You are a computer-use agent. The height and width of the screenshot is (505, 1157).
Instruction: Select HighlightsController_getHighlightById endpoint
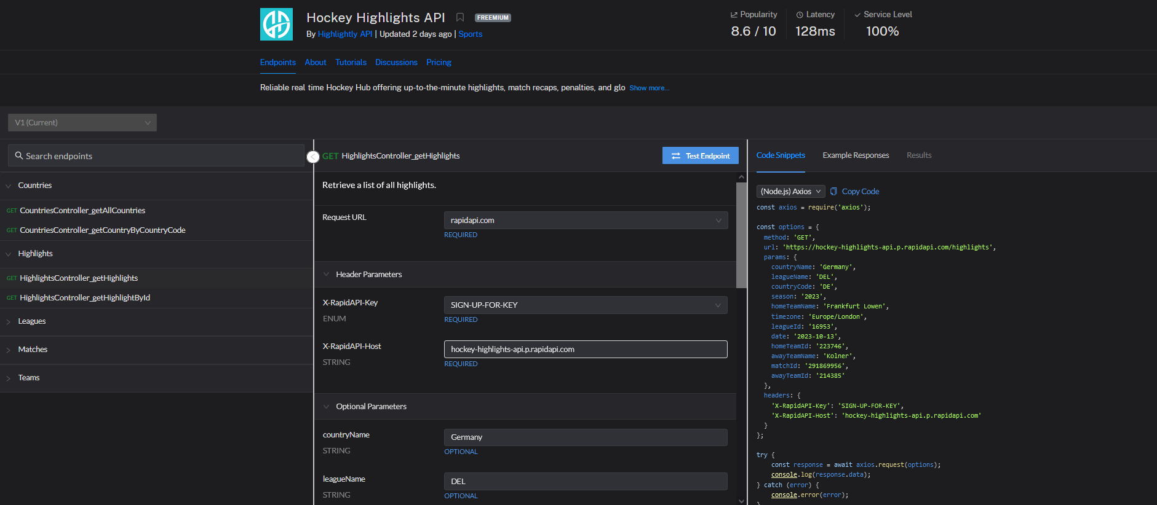point(85,297)
